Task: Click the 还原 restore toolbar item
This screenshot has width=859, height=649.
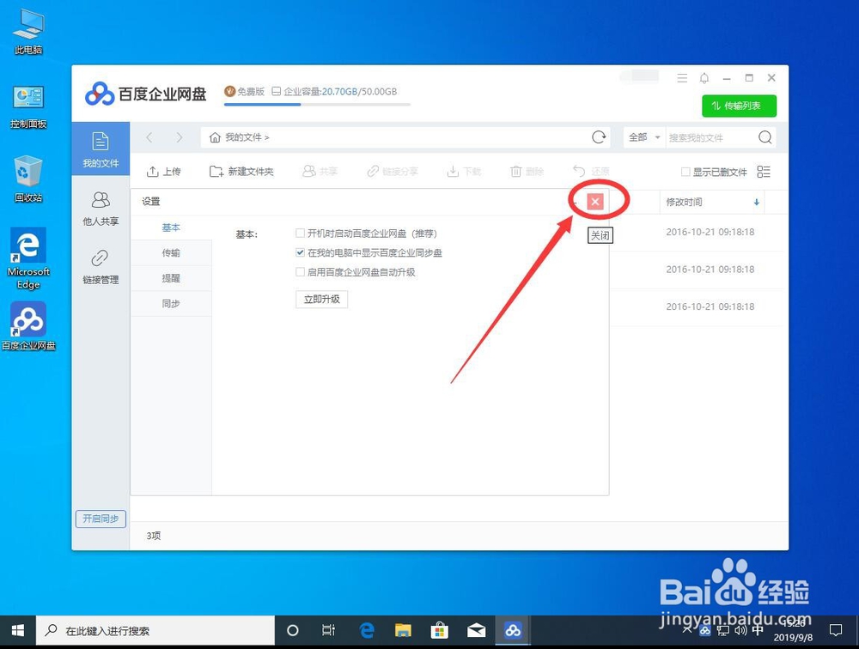Action: coord(591,172)
